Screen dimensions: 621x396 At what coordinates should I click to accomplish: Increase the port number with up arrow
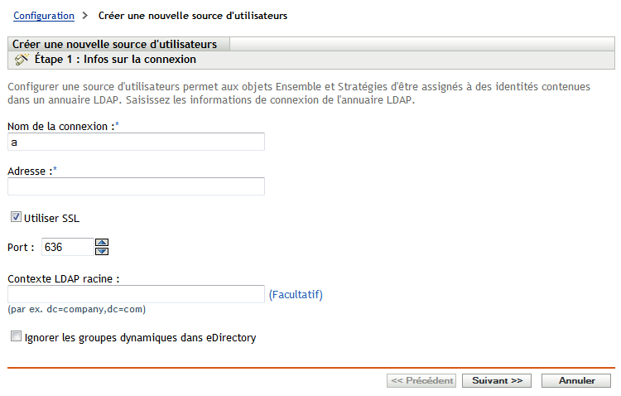pos(103,243)
